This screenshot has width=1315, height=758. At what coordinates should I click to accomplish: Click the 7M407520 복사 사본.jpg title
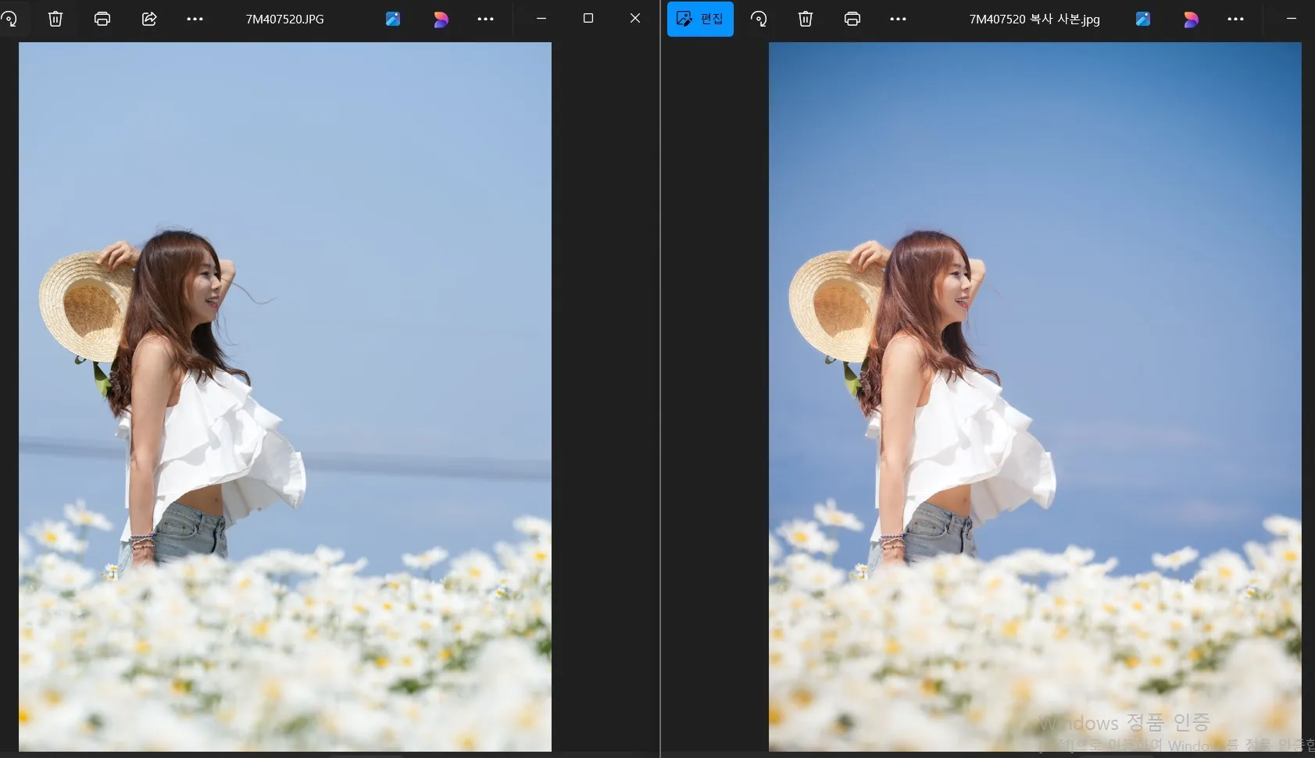tap(1034, 19)
